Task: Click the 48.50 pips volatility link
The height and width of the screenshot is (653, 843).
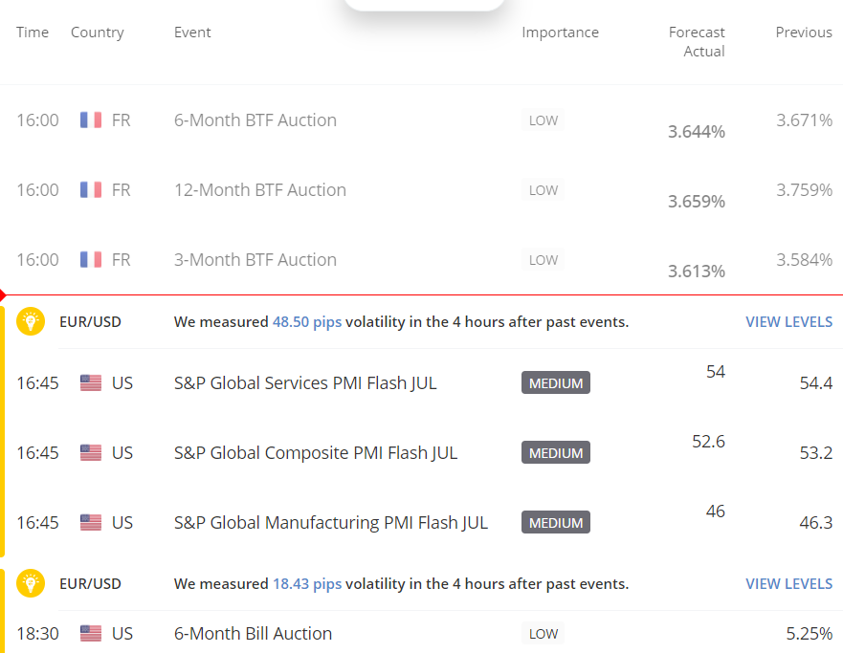Action: [306, 322]
